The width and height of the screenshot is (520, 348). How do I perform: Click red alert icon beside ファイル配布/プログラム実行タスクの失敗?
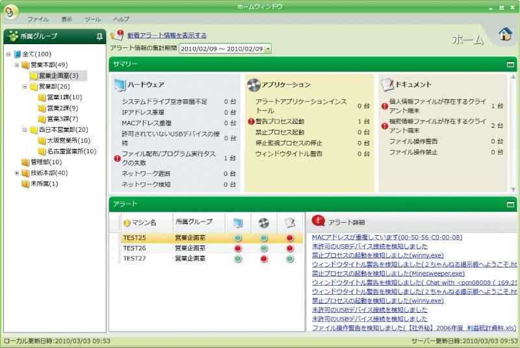point(117,158)
